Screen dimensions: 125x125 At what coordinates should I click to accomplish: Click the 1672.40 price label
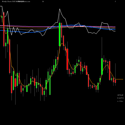120,95
